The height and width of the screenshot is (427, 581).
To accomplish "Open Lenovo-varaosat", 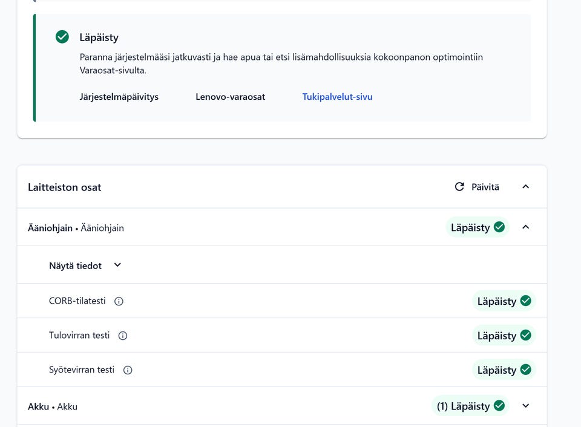I will tap(230, 97).
